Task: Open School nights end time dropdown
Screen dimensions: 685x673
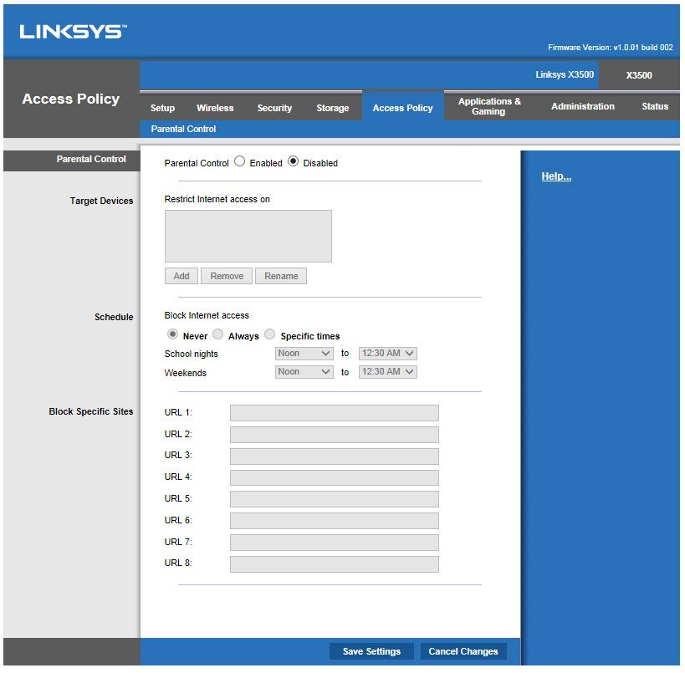Action: pos(387,354)
